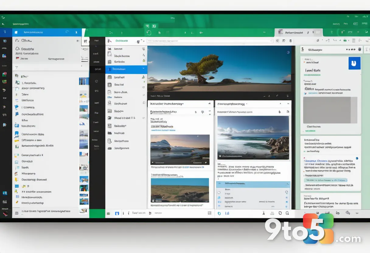Click the blue icon in bottom-left green toolbar

point(117,213)
